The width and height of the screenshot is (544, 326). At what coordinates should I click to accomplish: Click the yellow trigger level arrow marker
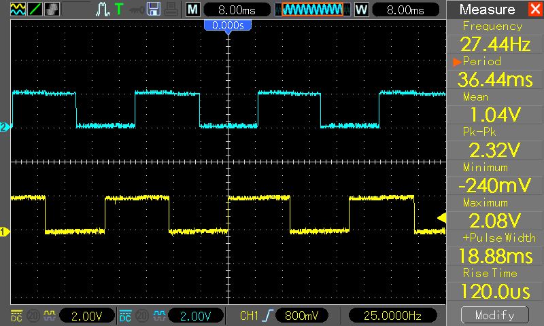click(x=441, y=218)
